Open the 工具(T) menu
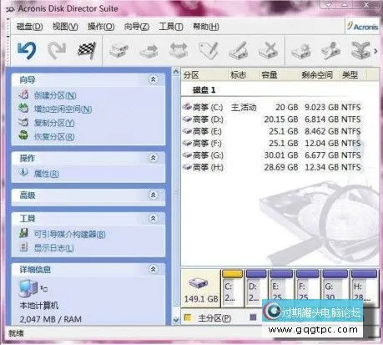This screenshot has width=383, height=345. pos(171,27)
